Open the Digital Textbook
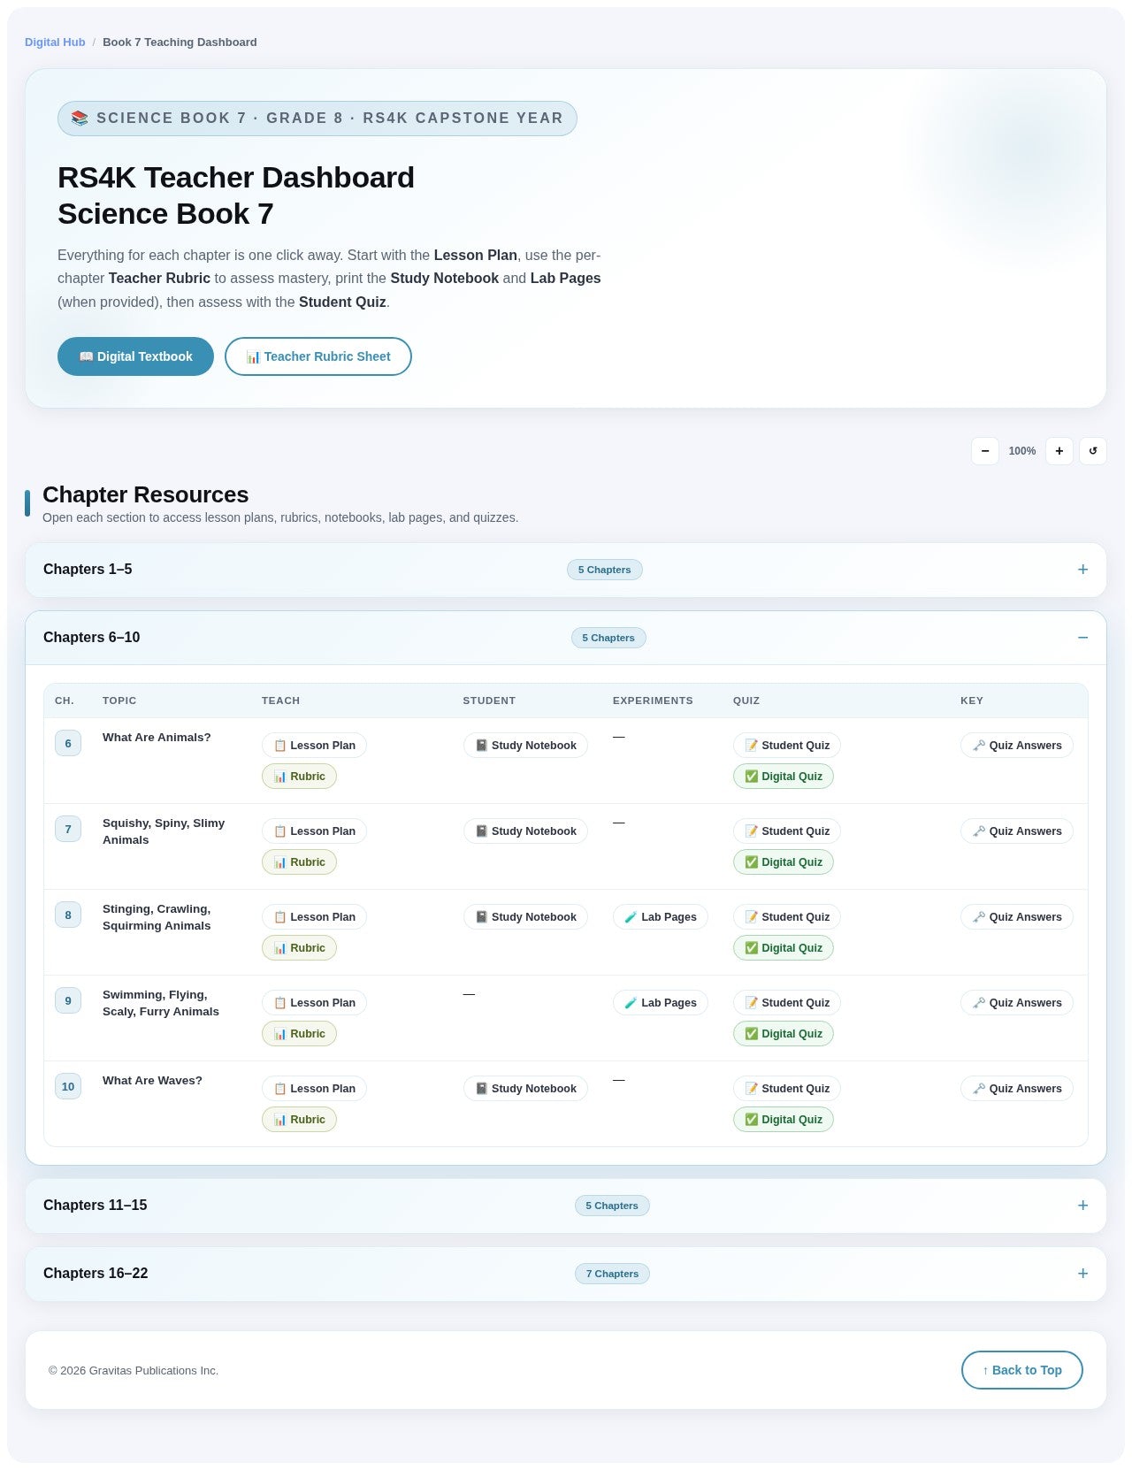 point(135,356)
